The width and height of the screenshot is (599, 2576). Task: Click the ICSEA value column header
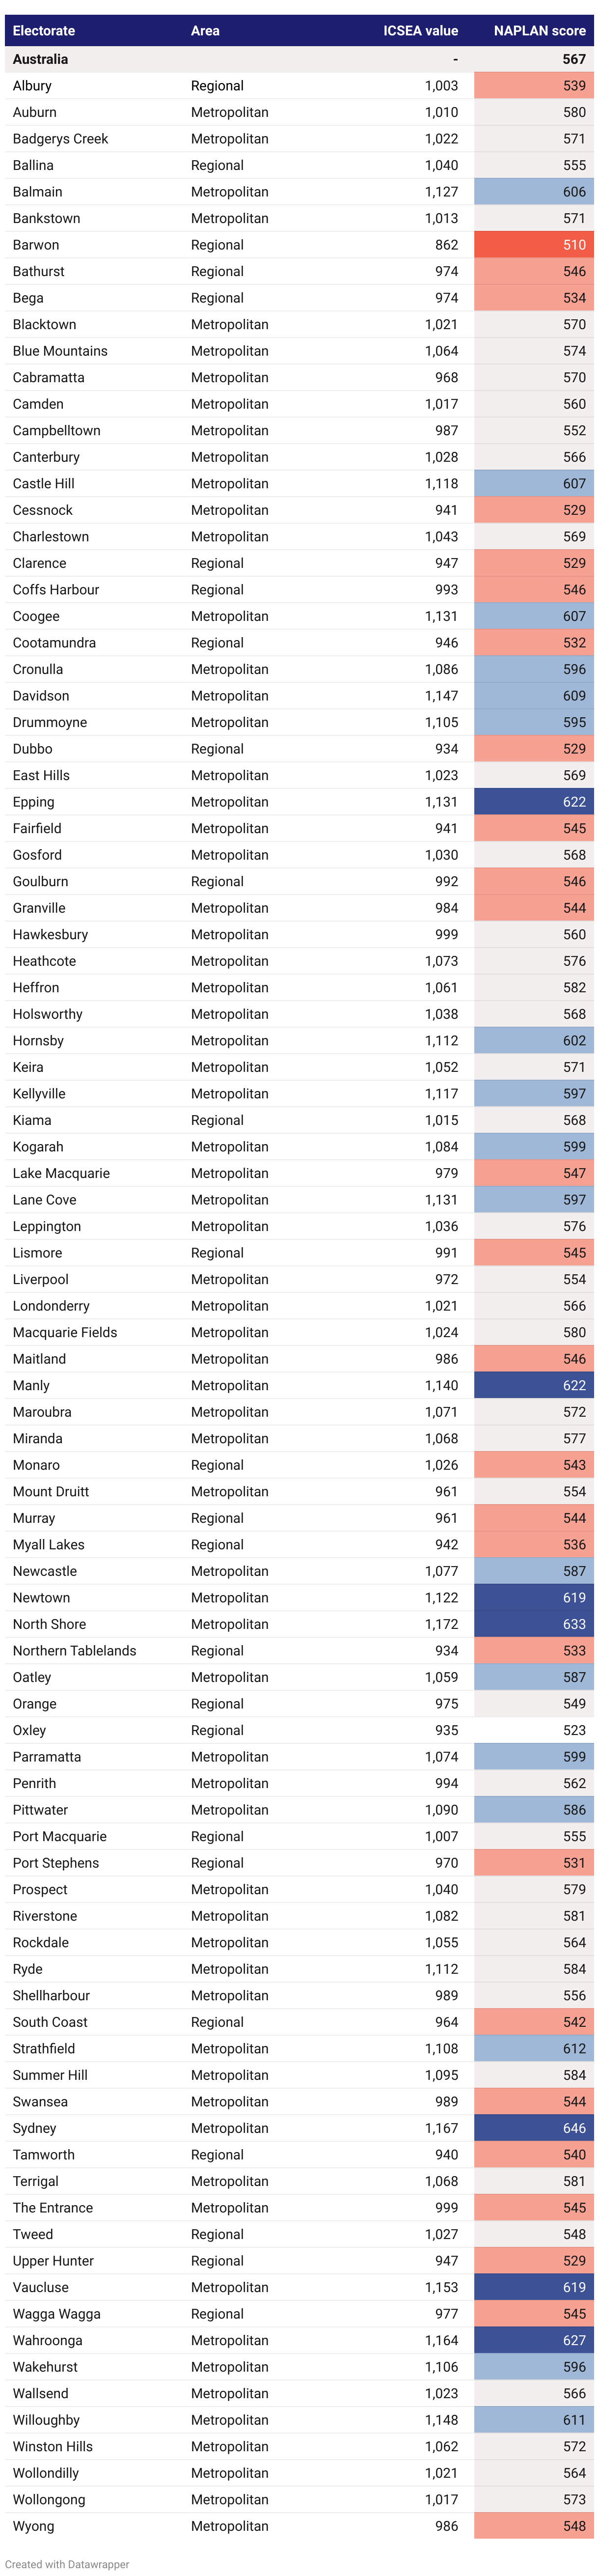420,31
